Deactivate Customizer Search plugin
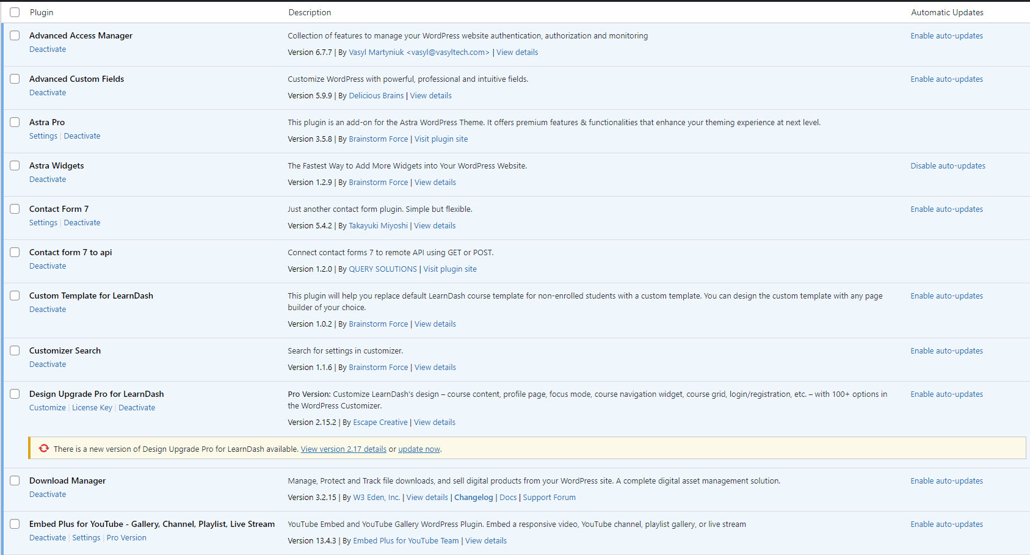 pyautogui.click(x=48, y=365)
